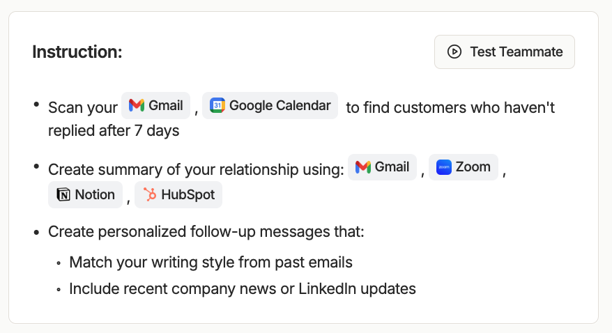Click the Gmail icon in the relationship summary line
Image resolution: width=612 pixels, height=333 pixels.
coord(362,167)
